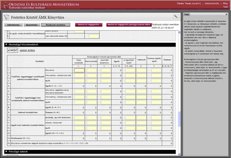Click the Súgó link in top header
Viewport: 231px width, 158px height.
tap(226, 7)
